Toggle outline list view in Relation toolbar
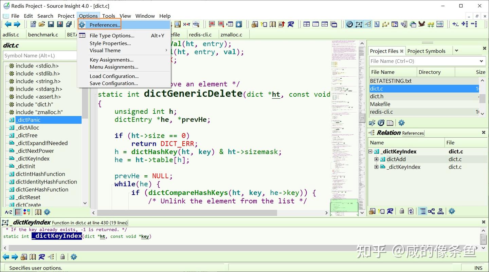The height and width of the screenshot is (272, 489). [422, 211]
